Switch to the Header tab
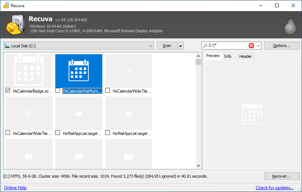 245,56
